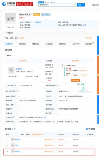
Task: Click help icon next to 登记机关
Action: tap(53, 109)
